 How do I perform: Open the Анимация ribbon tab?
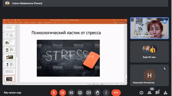(33, 22)
